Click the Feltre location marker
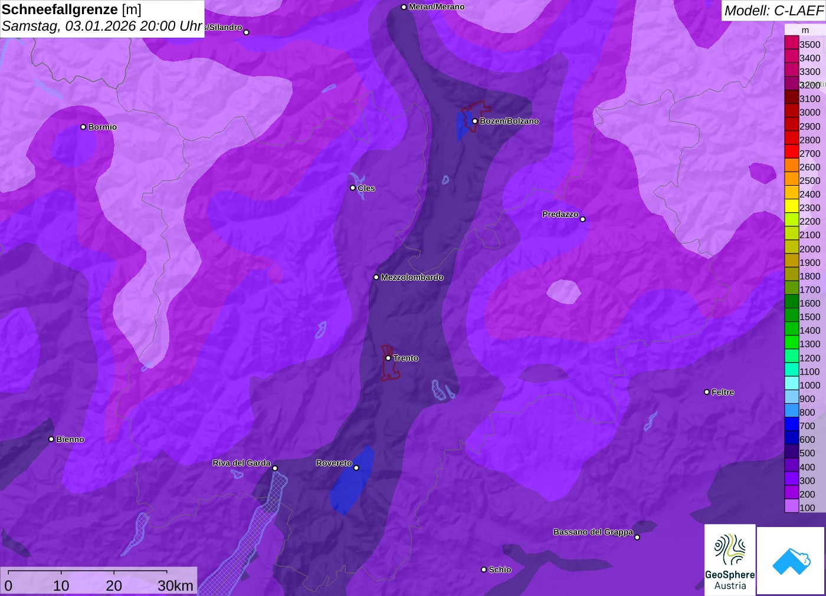 (707, 392)
